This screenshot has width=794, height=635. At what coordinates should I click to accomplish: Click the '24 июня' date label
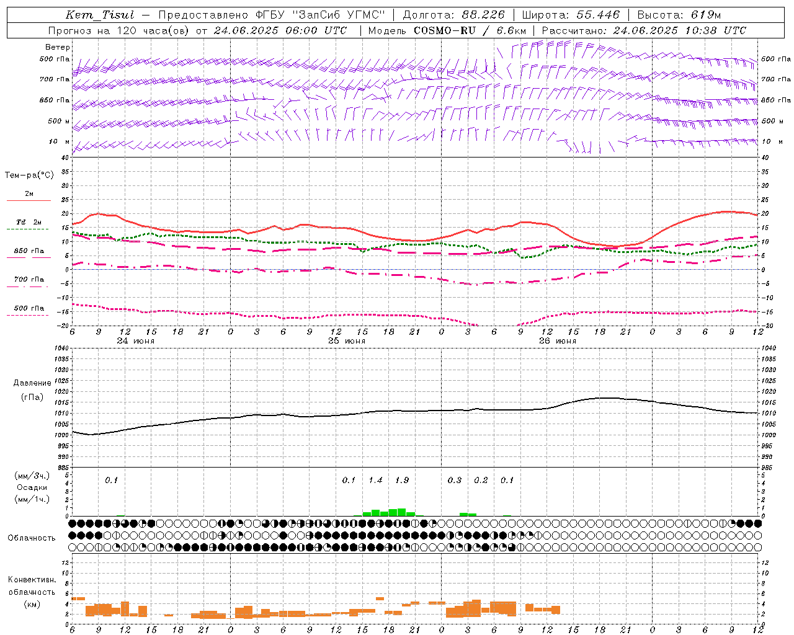tap(136, 341)
